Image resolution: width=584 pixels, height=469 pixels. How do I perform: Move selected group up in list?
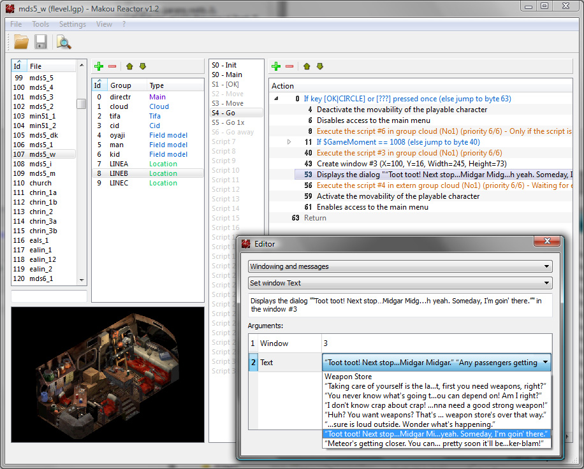[x=129, y=66]
